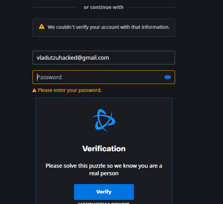Click the blue Verify button
Viewport: 223px width, 204px height.
click(104, 192)
